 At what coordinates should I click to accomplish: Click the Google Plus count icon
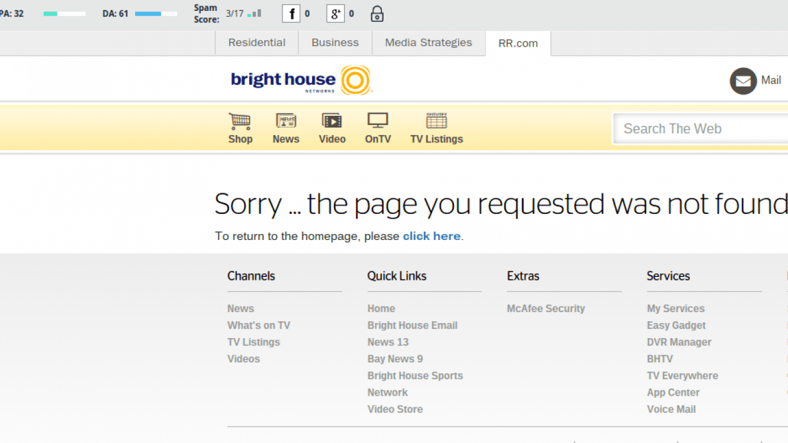pos(335,13)
